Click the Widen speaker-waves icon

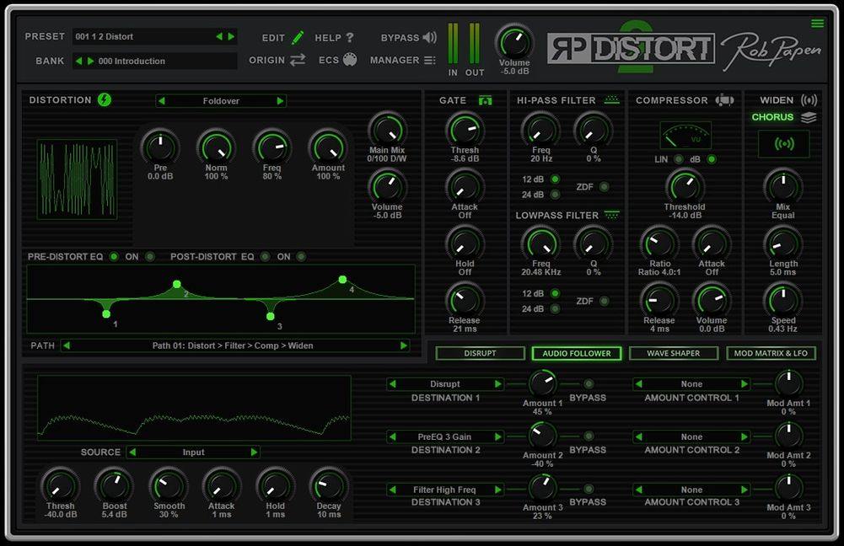click(808, 99)
